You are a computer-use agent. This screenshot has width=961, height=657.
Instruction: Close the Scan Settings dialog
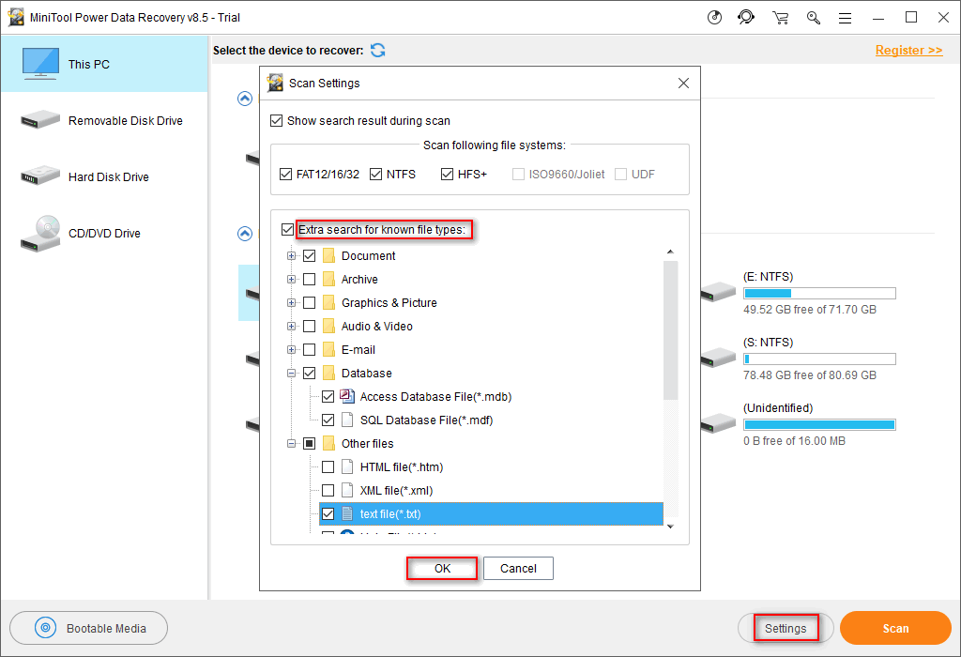pos(683,83)
